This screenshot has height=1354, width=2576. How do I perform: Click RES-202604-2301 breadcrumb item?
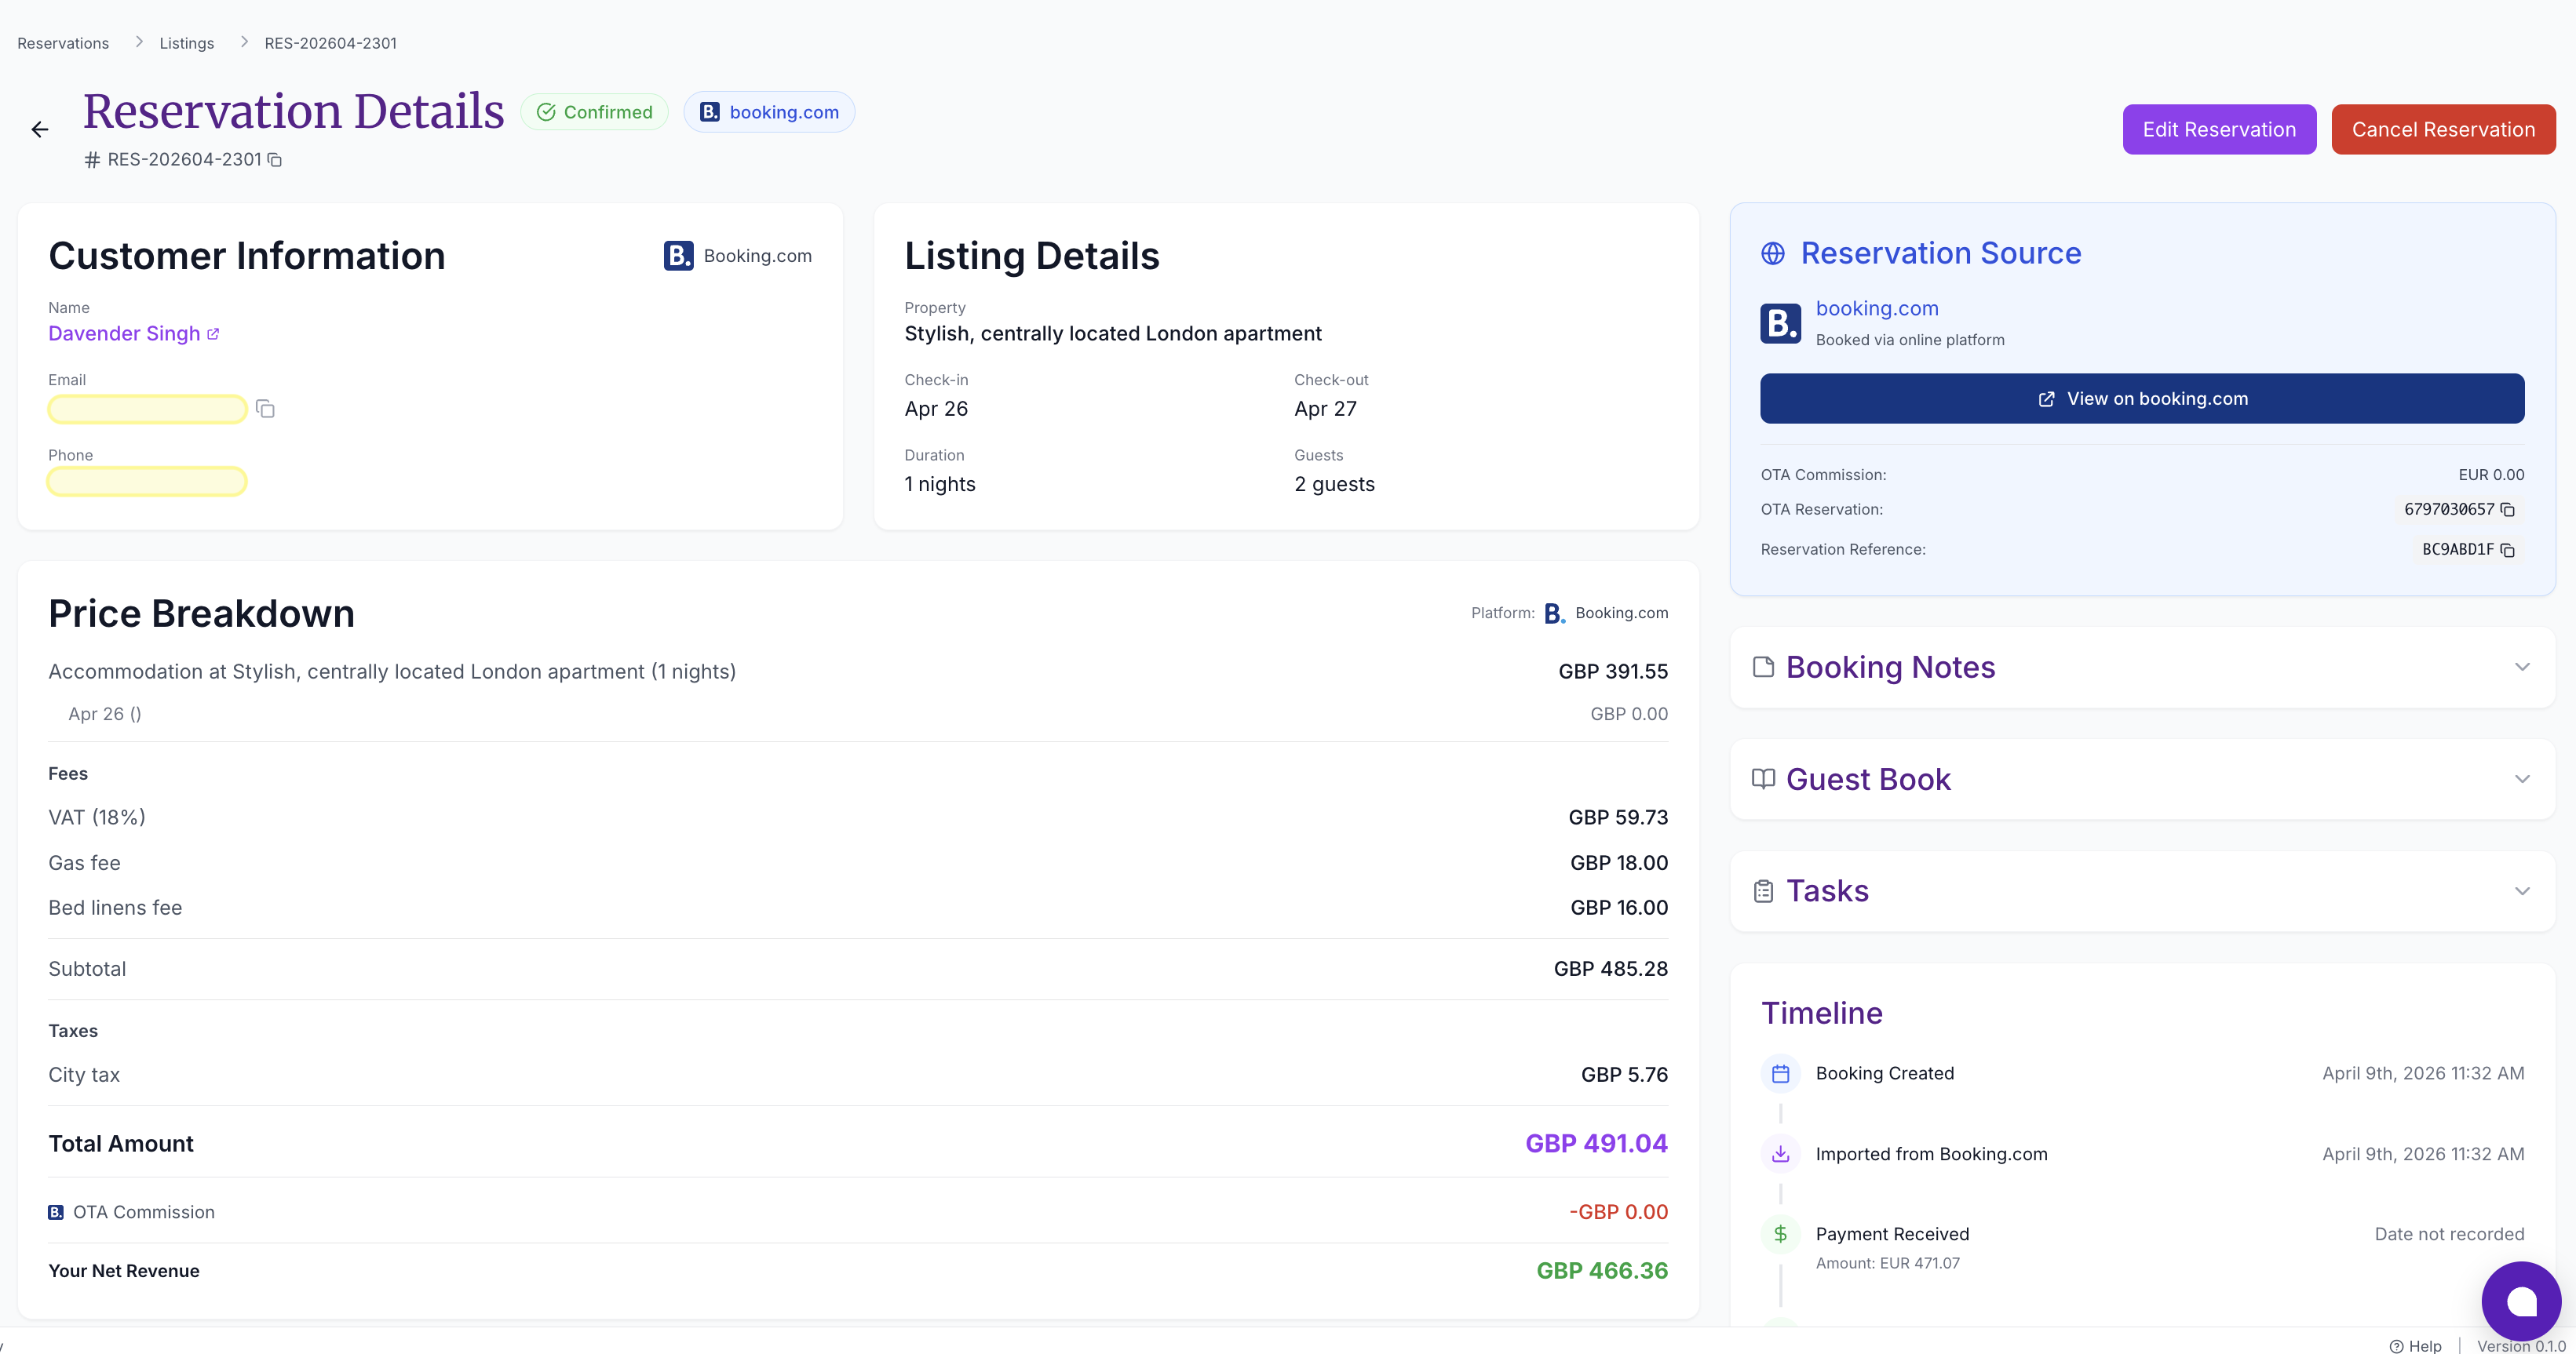pyautogui.click(x=331, y=43)
